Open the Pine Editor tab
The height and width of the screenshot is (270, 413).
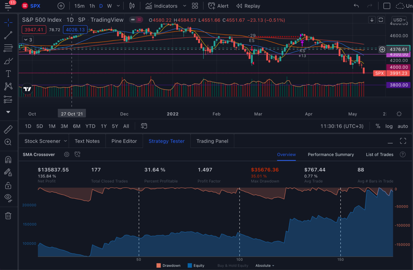coord(124,141)
